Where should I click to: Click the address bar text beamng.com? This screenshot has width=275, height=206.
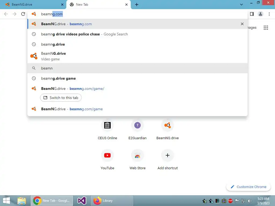[x=52, y=14]
